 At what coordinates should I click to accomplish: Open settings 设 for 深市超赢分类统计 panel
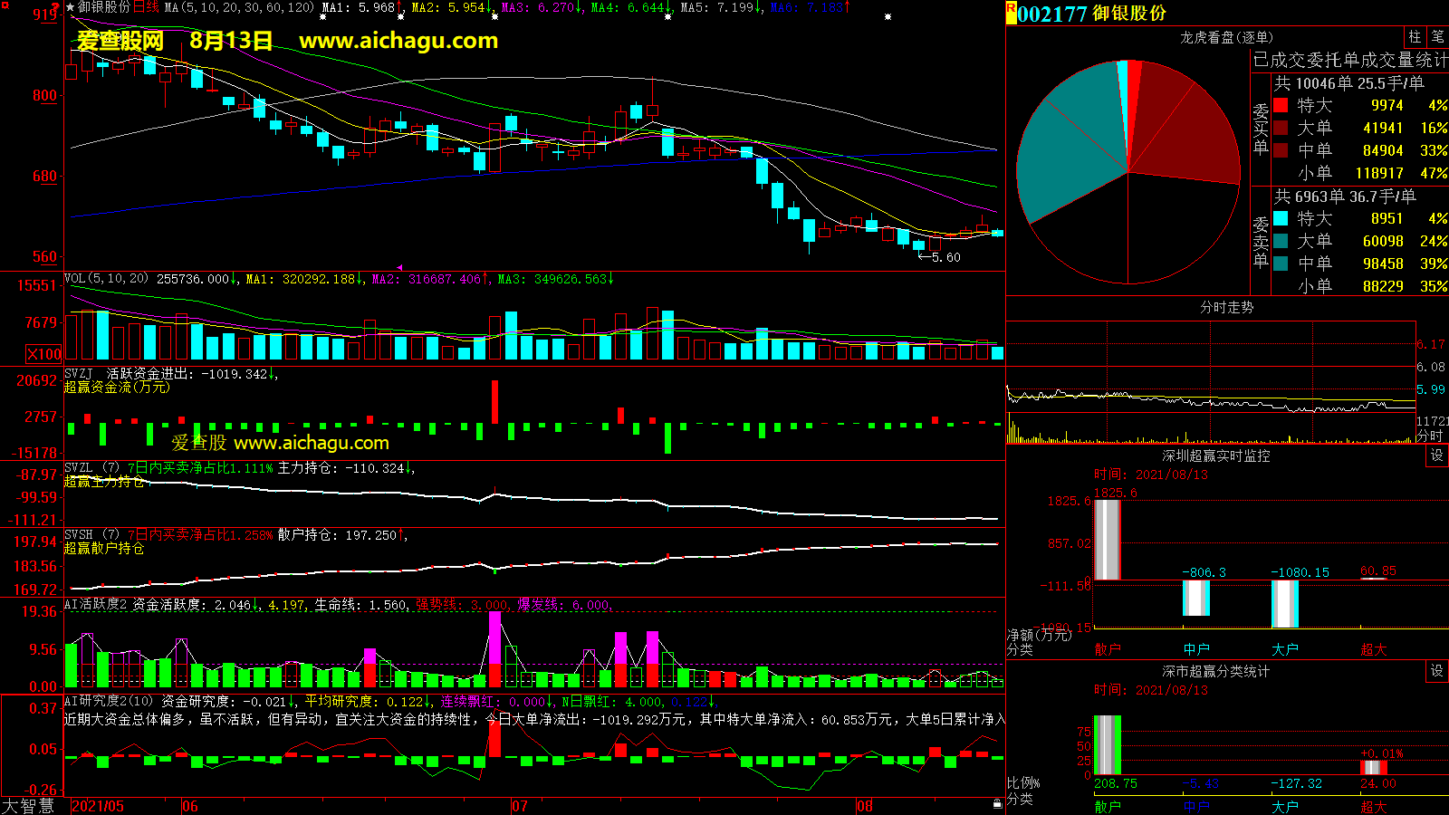click(x=1437, y=671)
